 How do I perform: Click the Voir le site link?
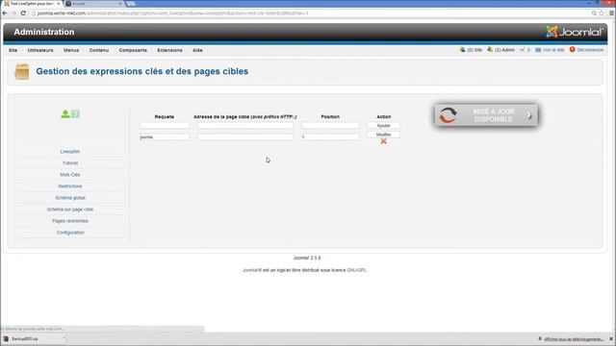[553, 50]
